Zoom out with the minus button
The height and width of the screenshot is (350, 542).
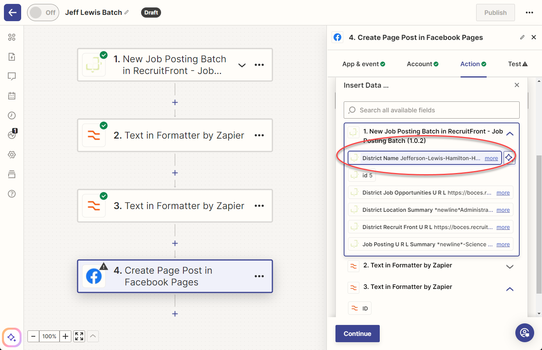(33, 336)
